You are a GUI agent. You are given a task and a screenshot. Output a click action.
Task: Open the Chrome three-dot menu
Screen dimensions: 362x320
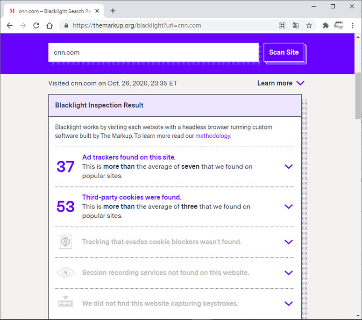pyautogui.click(x=353, y=26)
